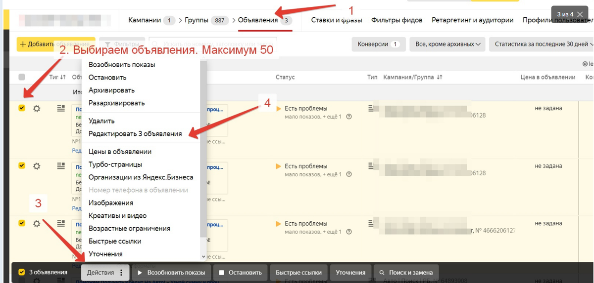Open settings gear of second ad row

37,166
